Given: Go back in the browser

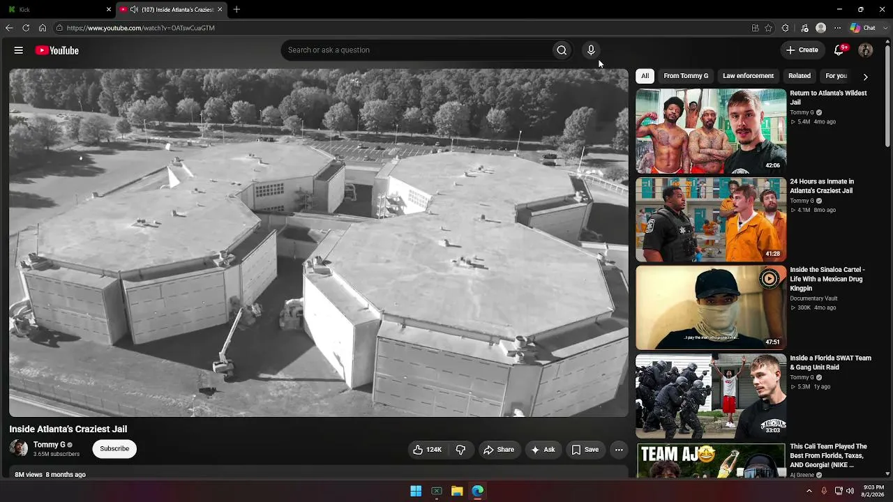Looking at the screenshot, I should pyautogui.click(x=9, y=28).
